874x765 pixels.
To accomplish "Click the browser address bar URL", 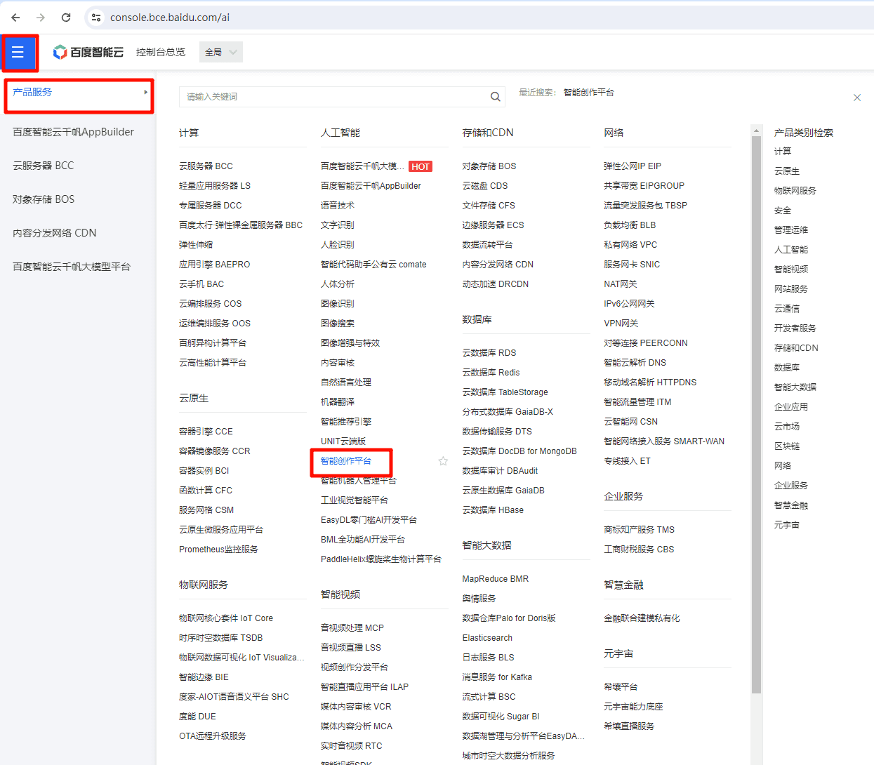I will tap(170, 18).
